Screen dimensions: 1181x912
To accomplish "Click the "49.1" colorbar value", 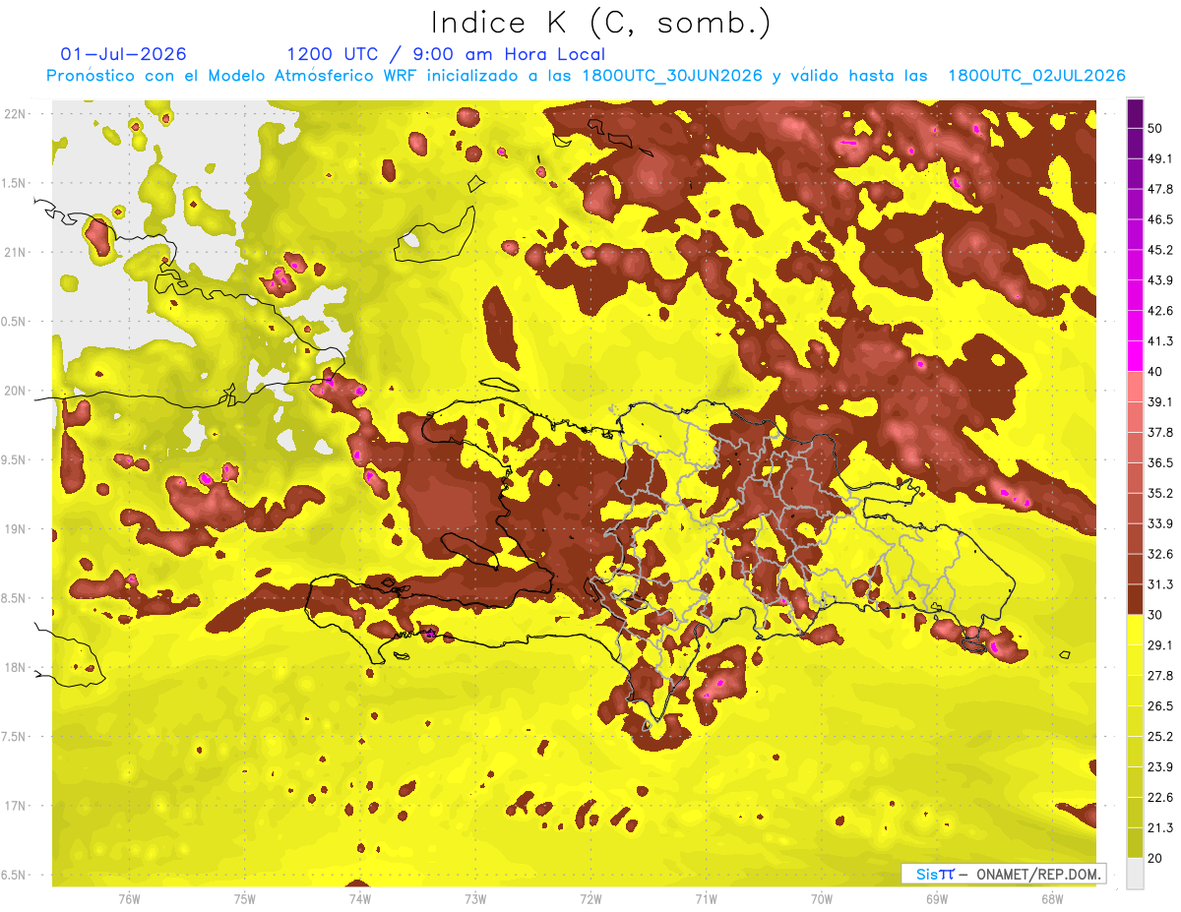I will (x=1160, y=158).
